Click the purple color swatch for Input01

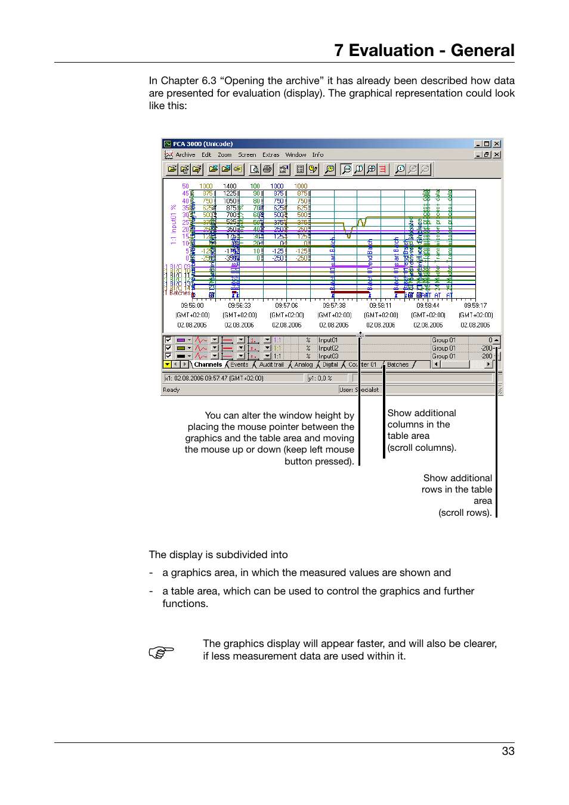pyautogui.click(x=180, y=340)
